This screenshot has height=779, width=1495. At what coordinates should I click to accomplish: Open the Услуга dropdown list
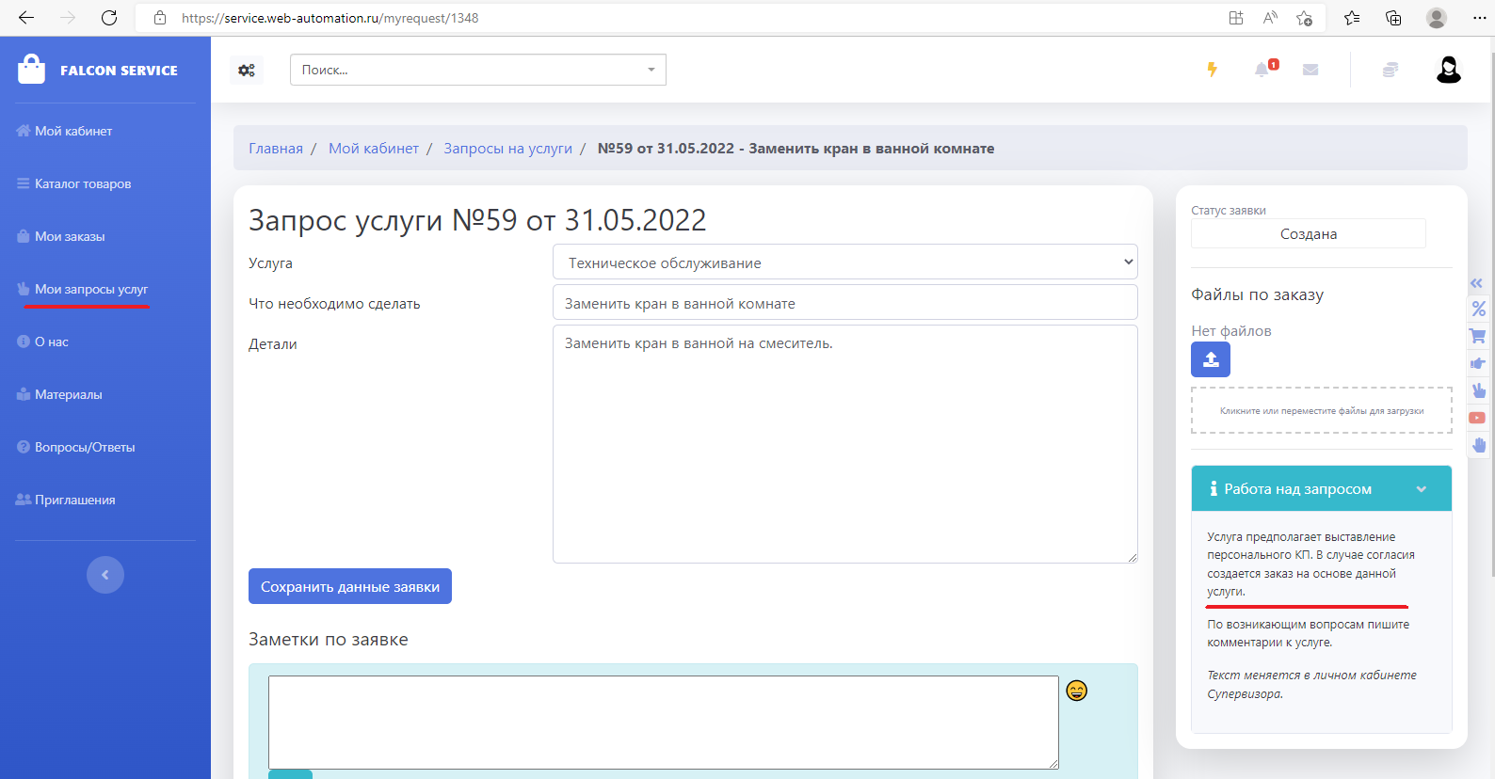pyautogui.click(x=844, y=262)
